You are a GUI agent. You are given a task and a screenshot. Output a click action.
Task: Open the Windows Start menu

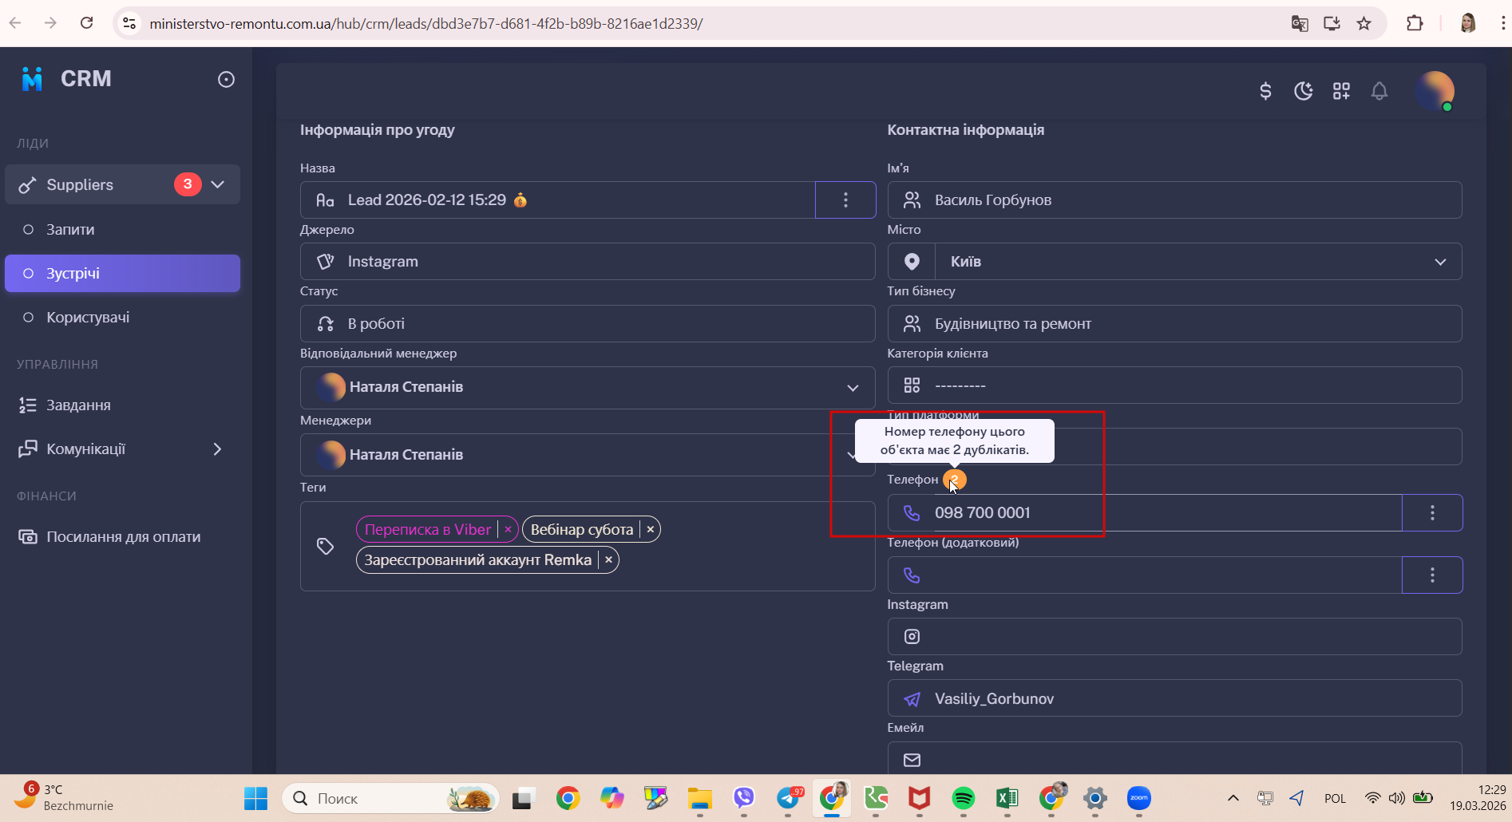[255, 798]
